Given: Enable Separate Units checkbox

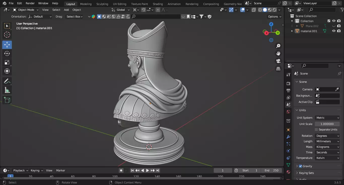Looking at the screenshot, I should 316,130.
